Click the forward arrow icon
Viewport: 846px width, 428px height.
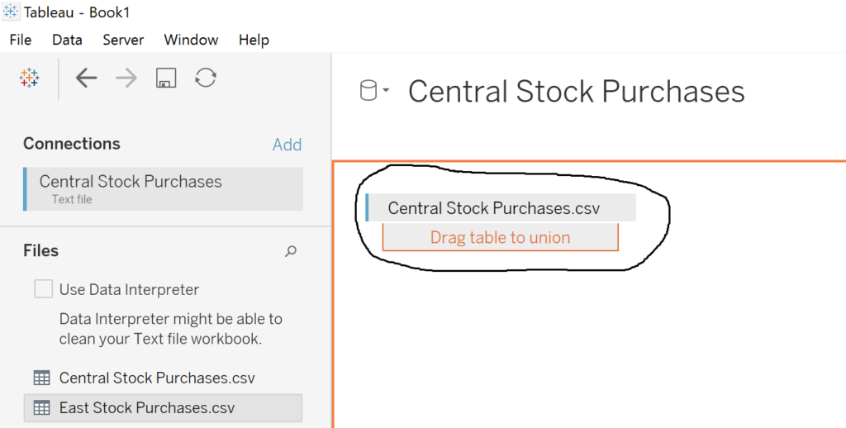click(126, 78)
